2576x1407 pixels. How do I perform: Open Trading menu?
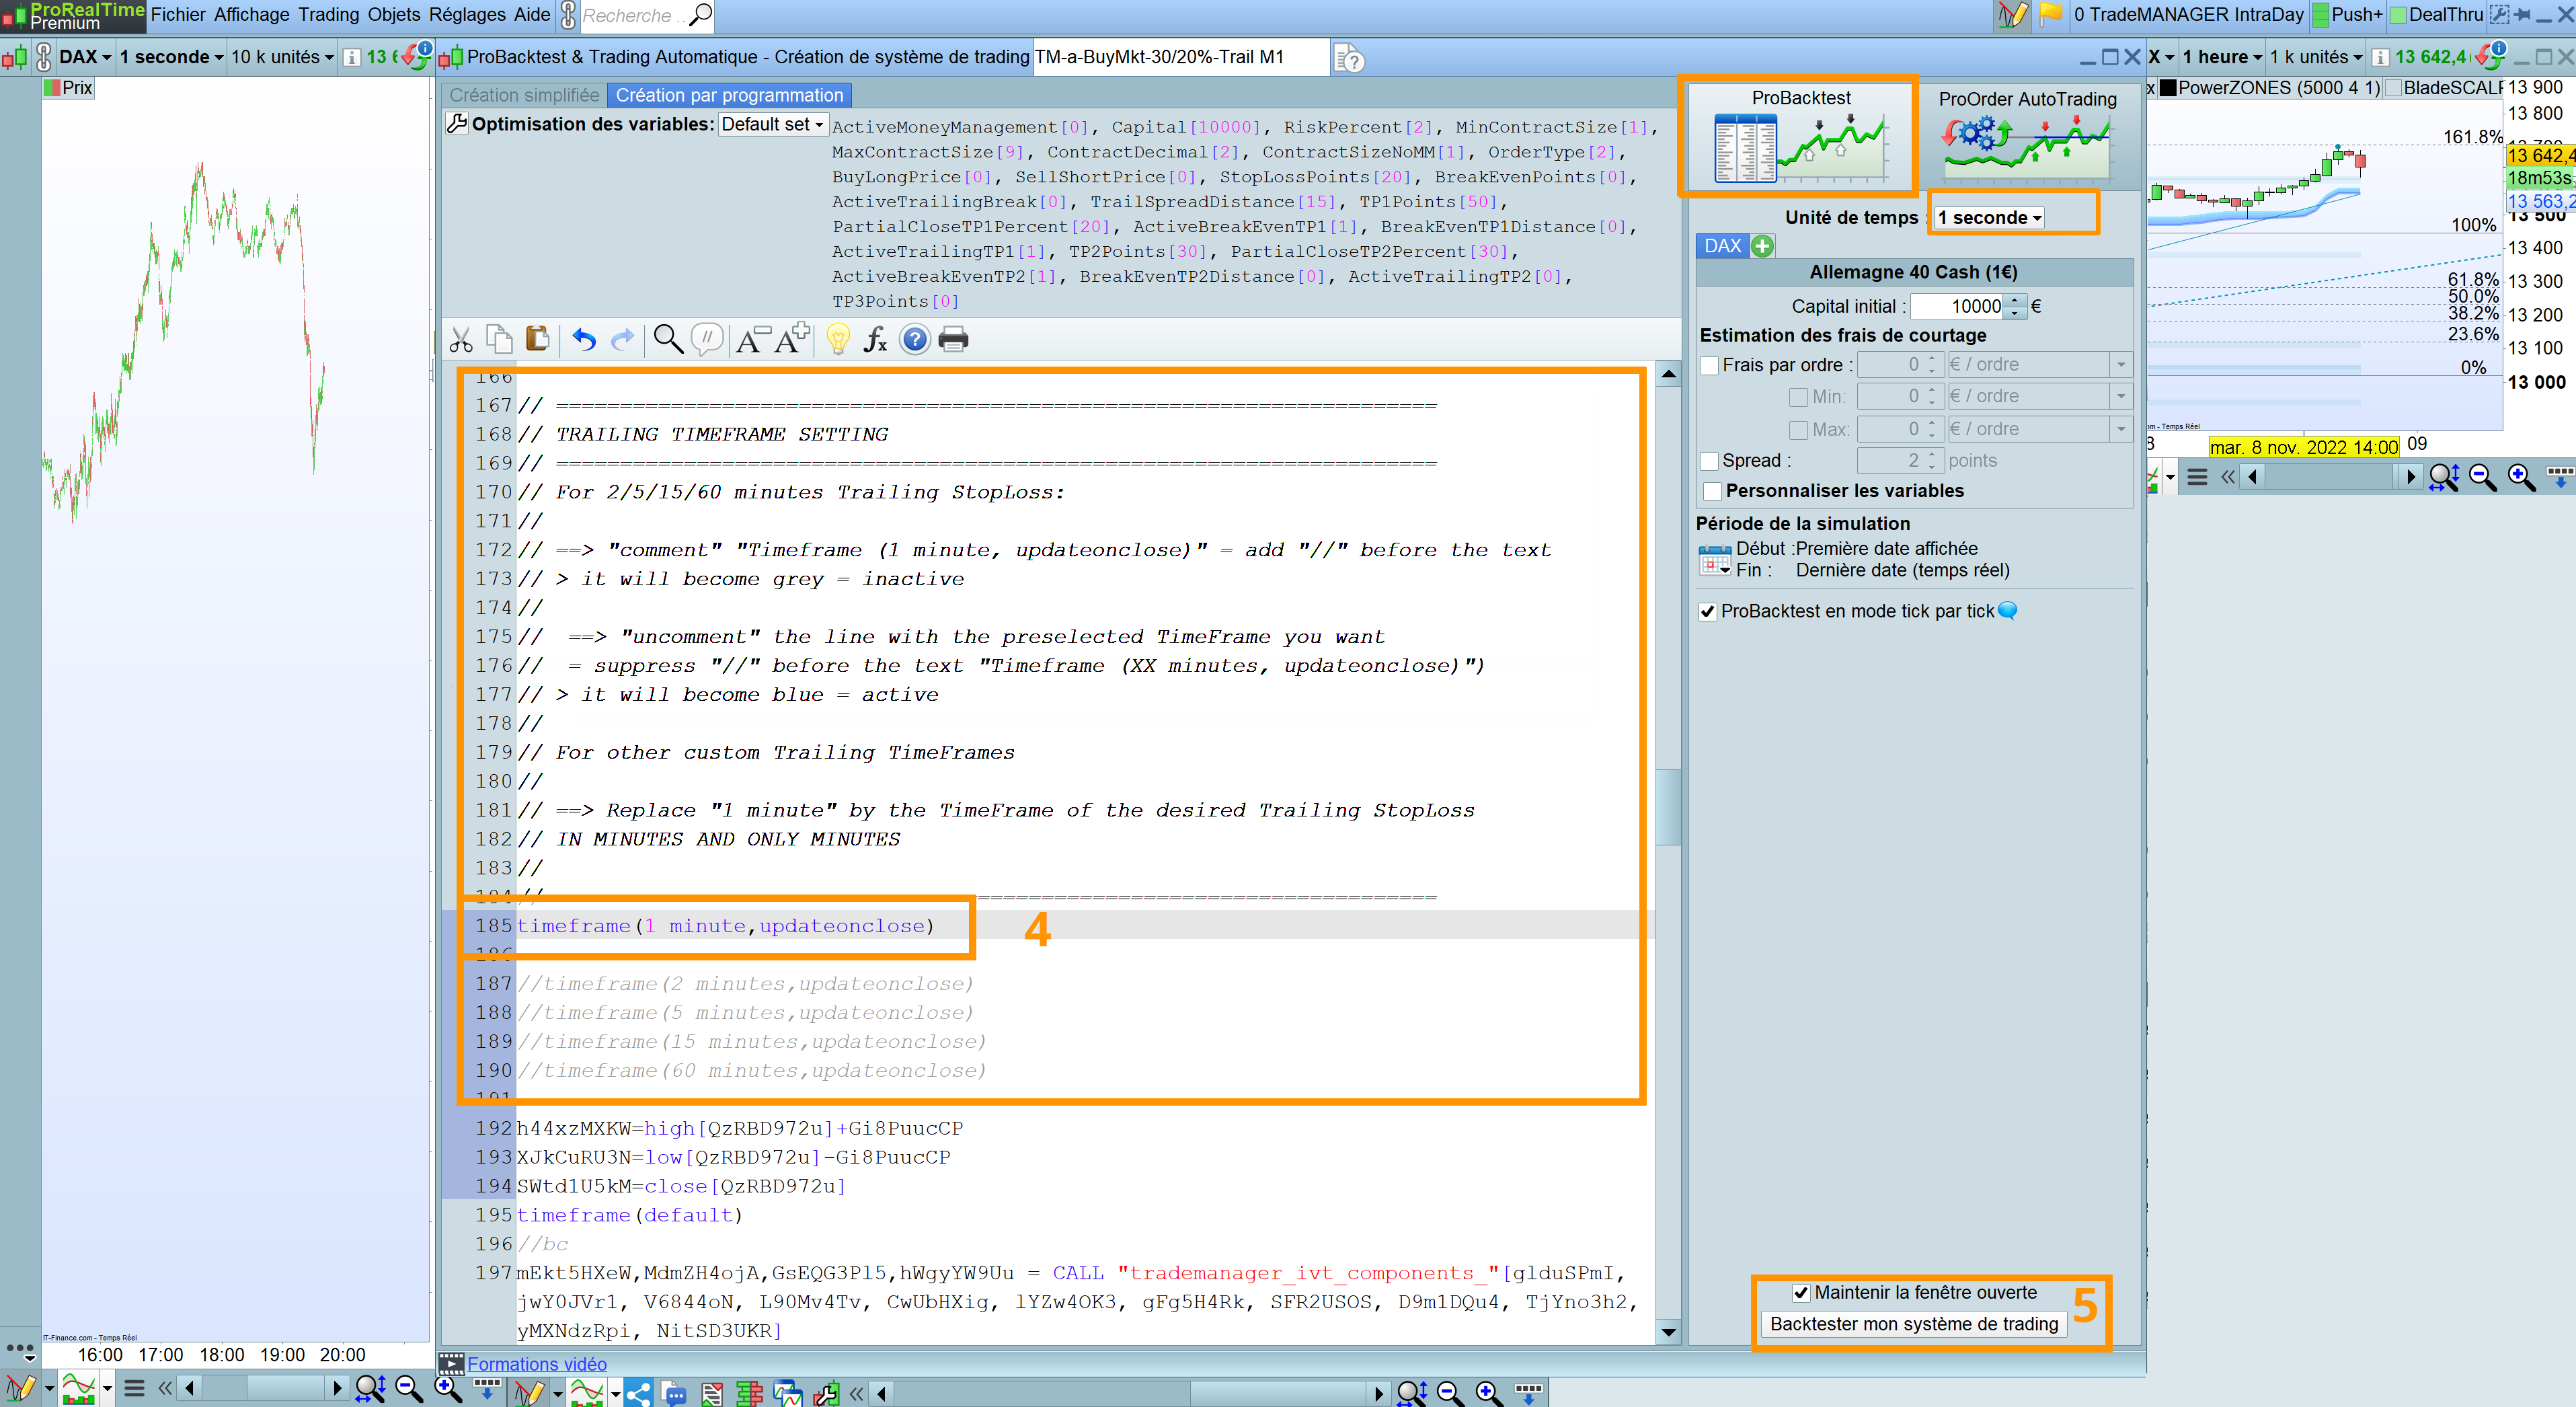pyautogui.click(x=328, y=14)
